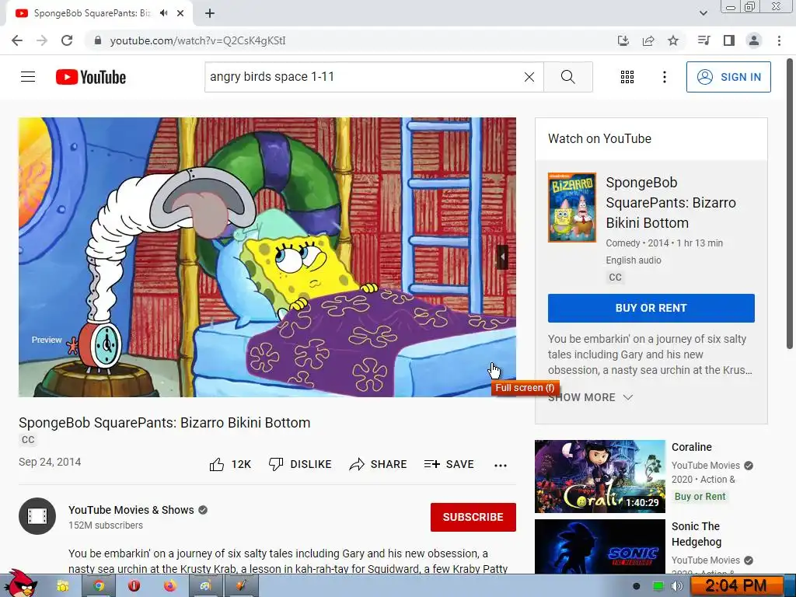Screen dimensions: 796x597
Task: Click the Sep 24, 2014 upload date
Action: 50,462
